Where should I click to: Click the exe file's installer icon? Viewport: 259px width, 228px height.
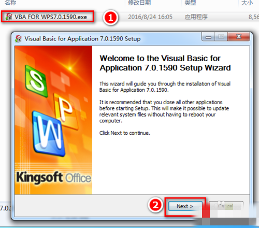coord(9,17)
